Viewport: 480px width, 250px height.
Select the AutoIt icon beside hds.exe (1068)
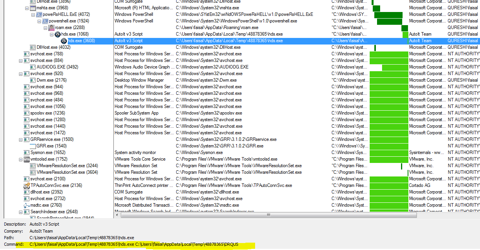point(57,34)
